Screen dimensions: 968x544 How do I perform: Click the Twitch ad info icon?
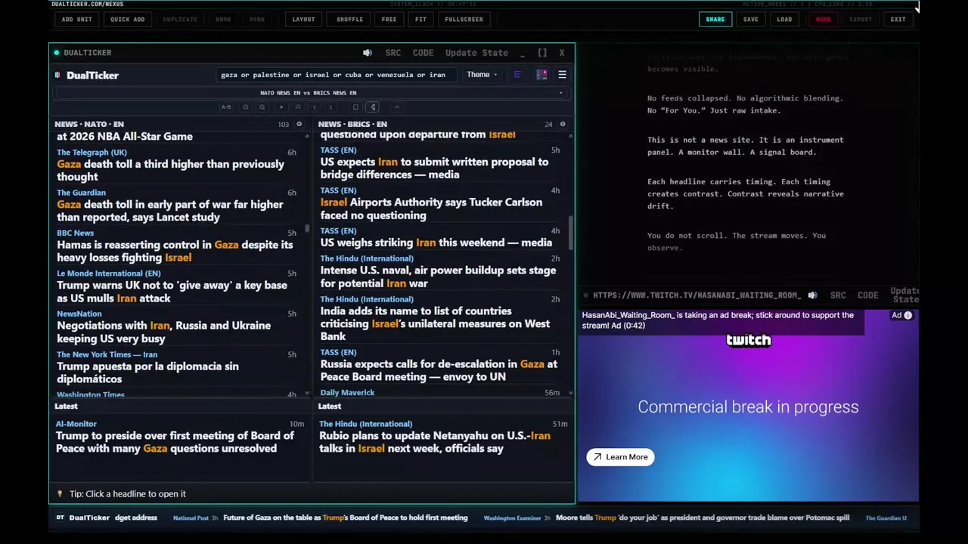pos(908,316)
